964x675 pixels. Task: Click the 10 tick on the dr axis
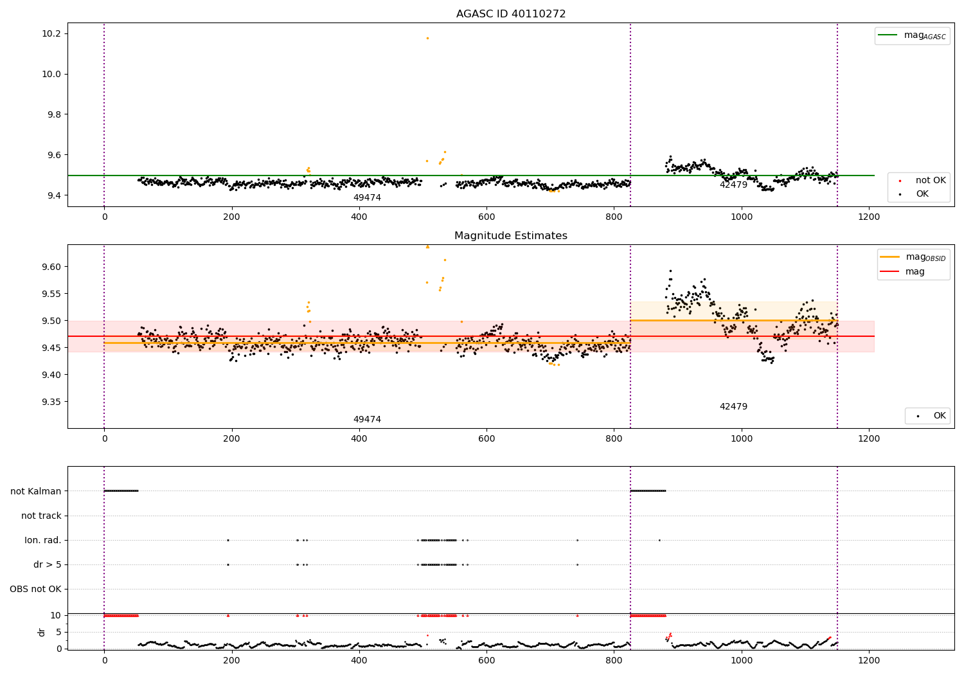55,616
